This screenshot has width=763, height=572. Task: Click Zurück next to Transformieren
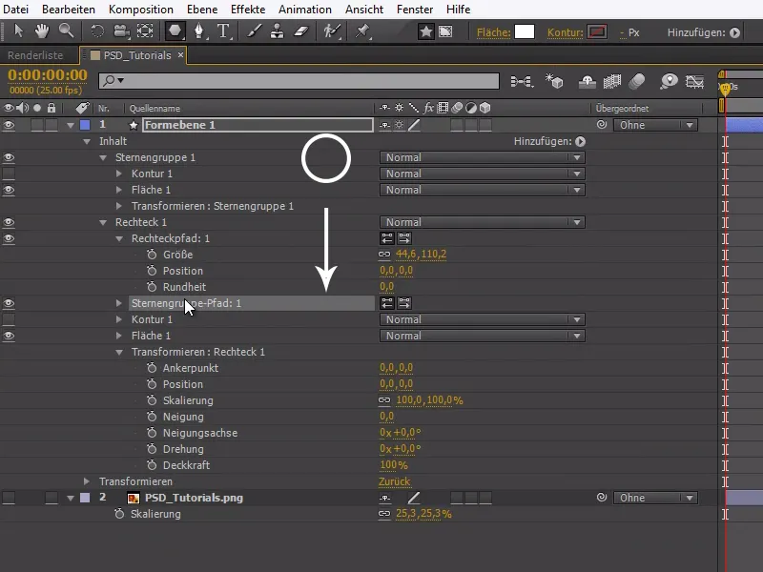point(394,481)
